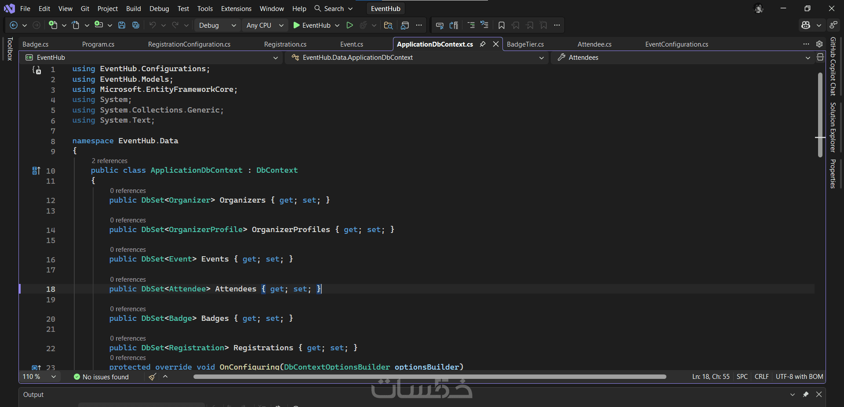Save the current file with Save icon

point(122,25)
